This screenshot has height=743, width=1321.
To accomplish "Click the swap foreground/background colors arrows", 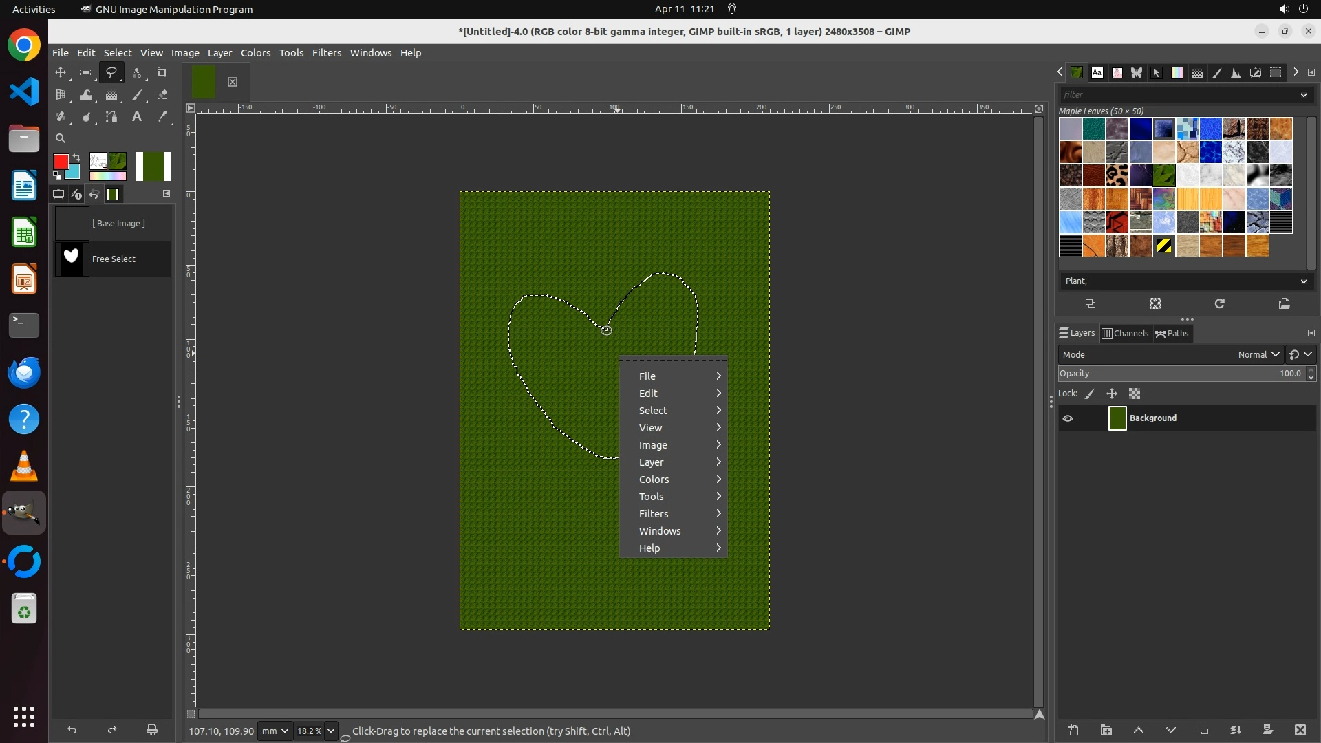I will [76, 158].
